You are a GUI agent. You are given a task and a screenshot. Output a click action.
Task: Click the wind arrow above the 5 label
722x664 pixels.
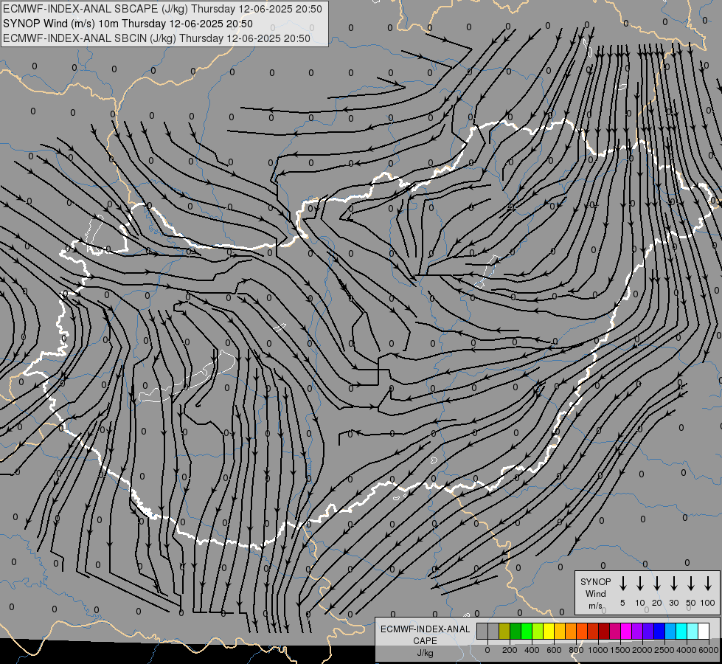click(x=622, y=584)
